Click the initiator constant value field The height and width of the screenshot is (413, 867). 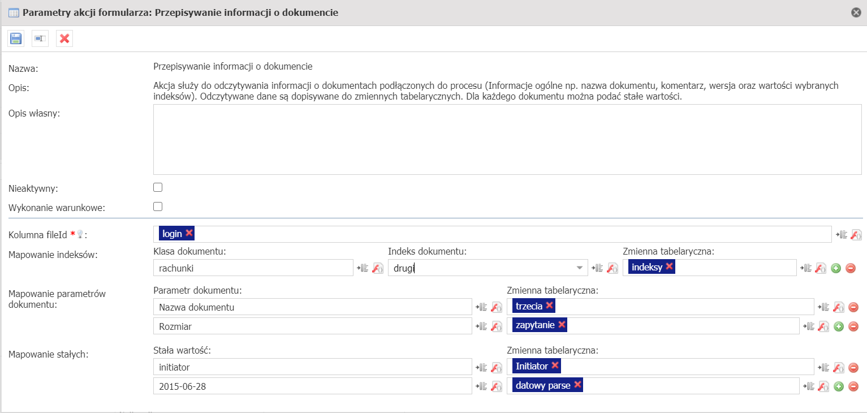[313, 367]
